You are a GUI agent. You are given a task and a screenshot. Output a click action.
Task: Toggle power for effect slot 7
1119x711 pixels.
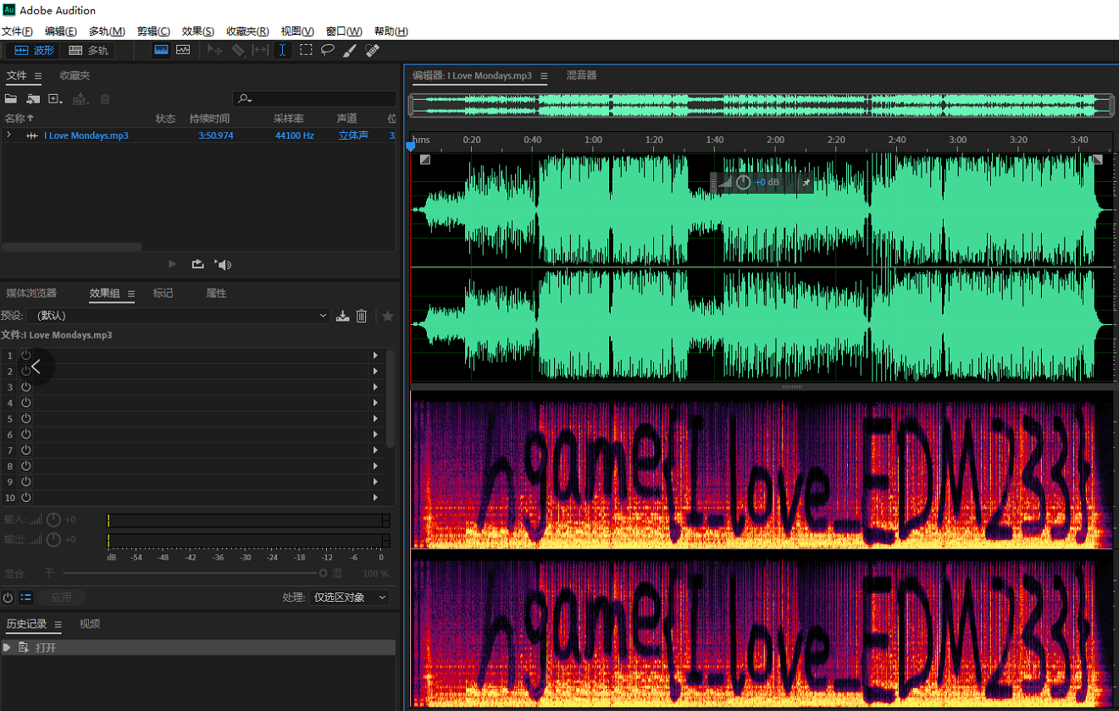(26, 450)
